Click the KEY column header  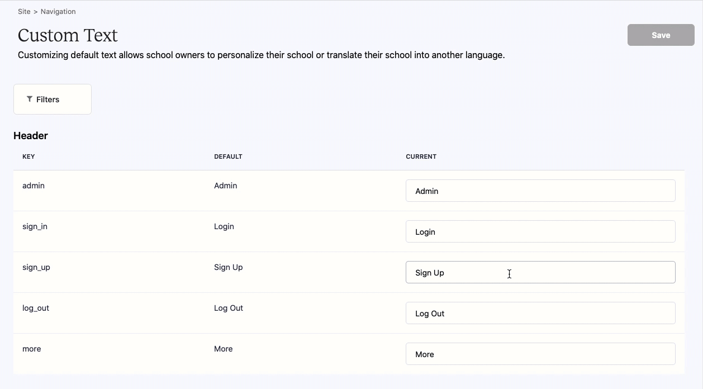tap(28, 156)
